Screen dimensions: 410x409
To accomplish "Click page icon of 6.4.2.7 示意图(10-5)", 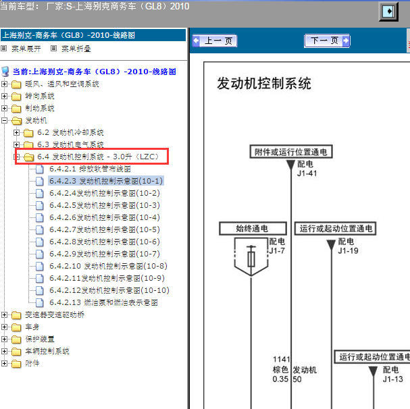I will click(39, 229).
